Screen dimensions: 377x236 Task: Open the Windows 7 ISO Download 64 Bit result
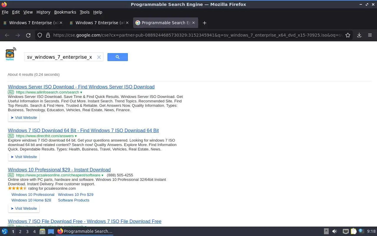[x=83, y=130]
